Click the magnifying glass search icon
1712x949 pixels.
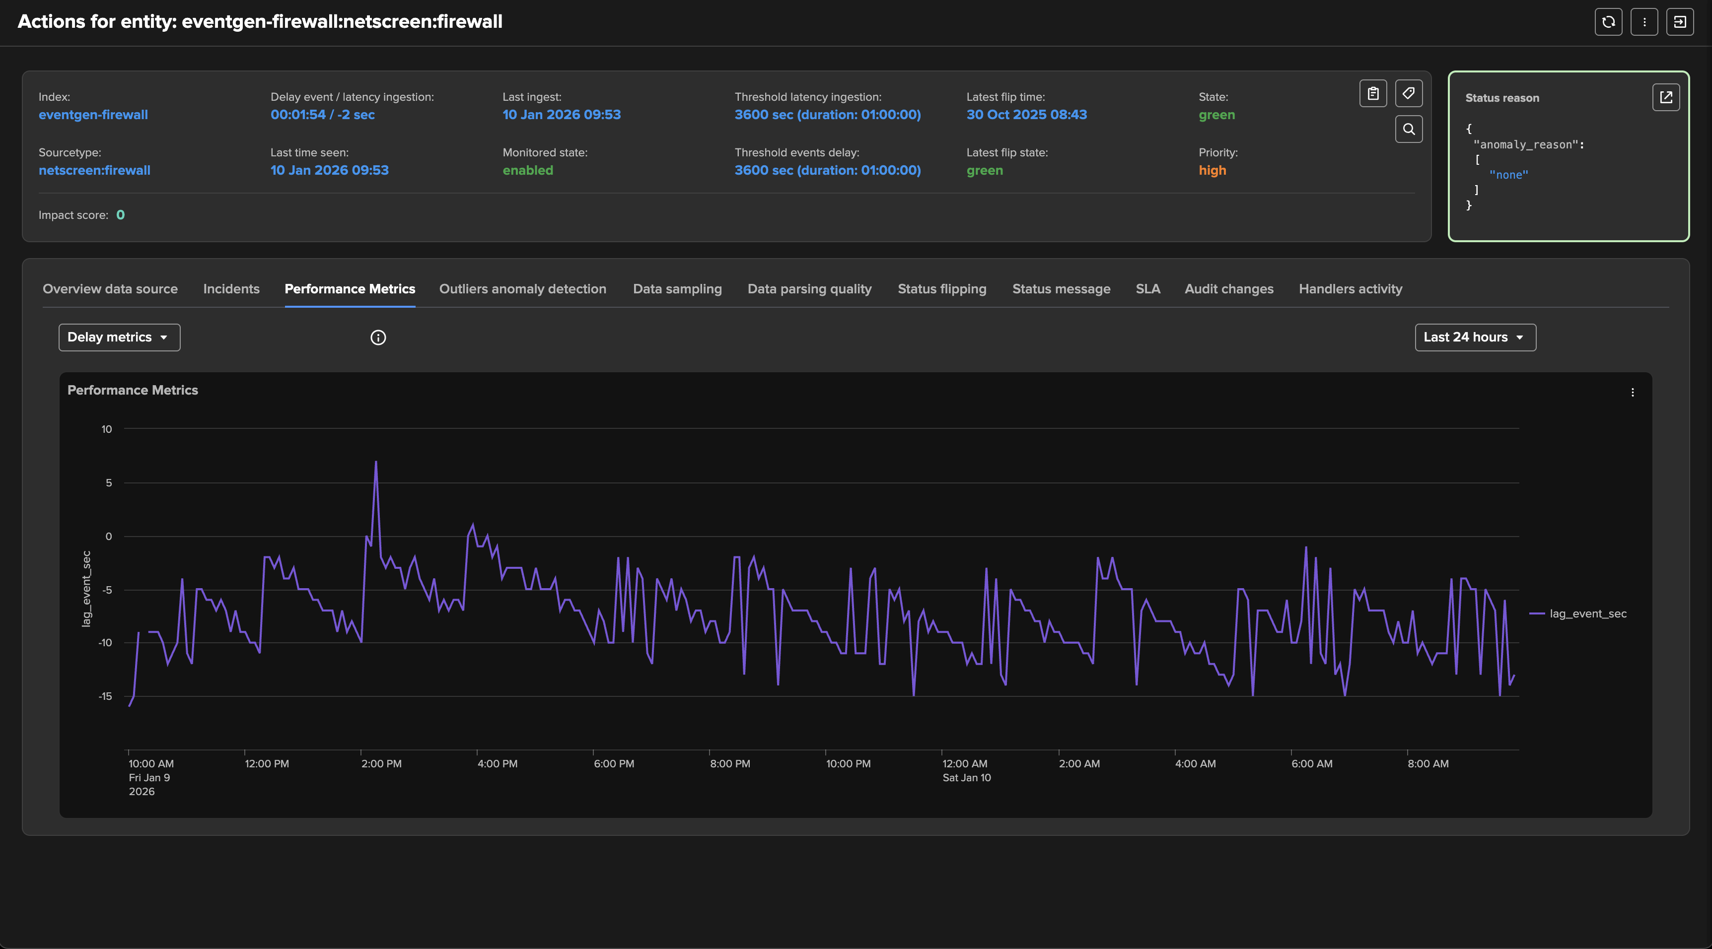pos(1408,129)
